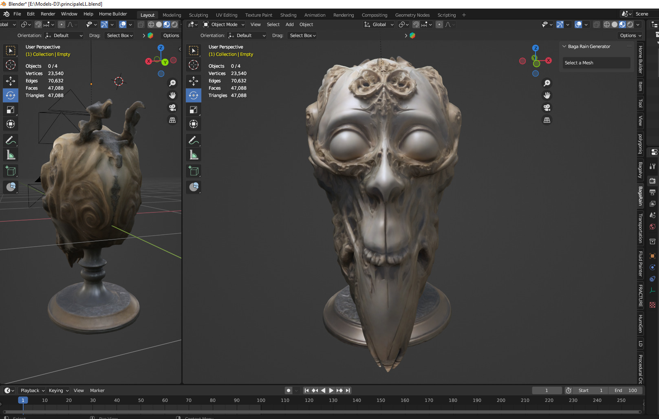Viewport: 659px width, 419px height.
Task: Open Keying dropdown in timeline
Action: 59,390
